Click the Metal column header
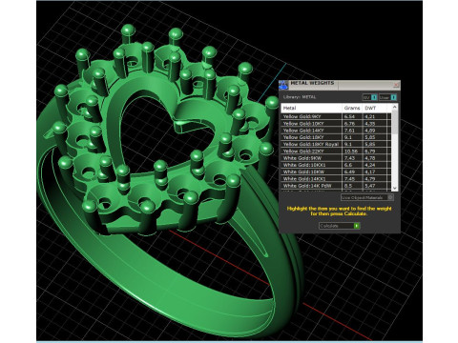Image resolution: width=458 pixels, height=343 pixels. (312, 108)
